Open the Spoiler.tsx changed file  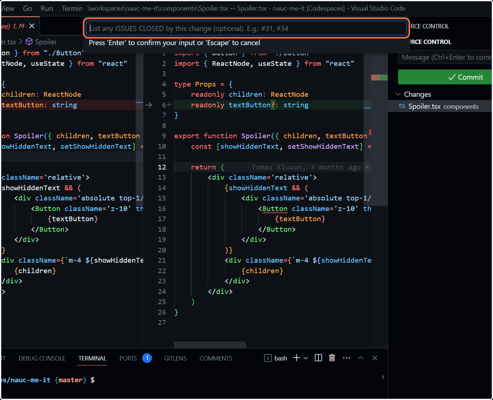pyautogui.click(x=440, y=106)
